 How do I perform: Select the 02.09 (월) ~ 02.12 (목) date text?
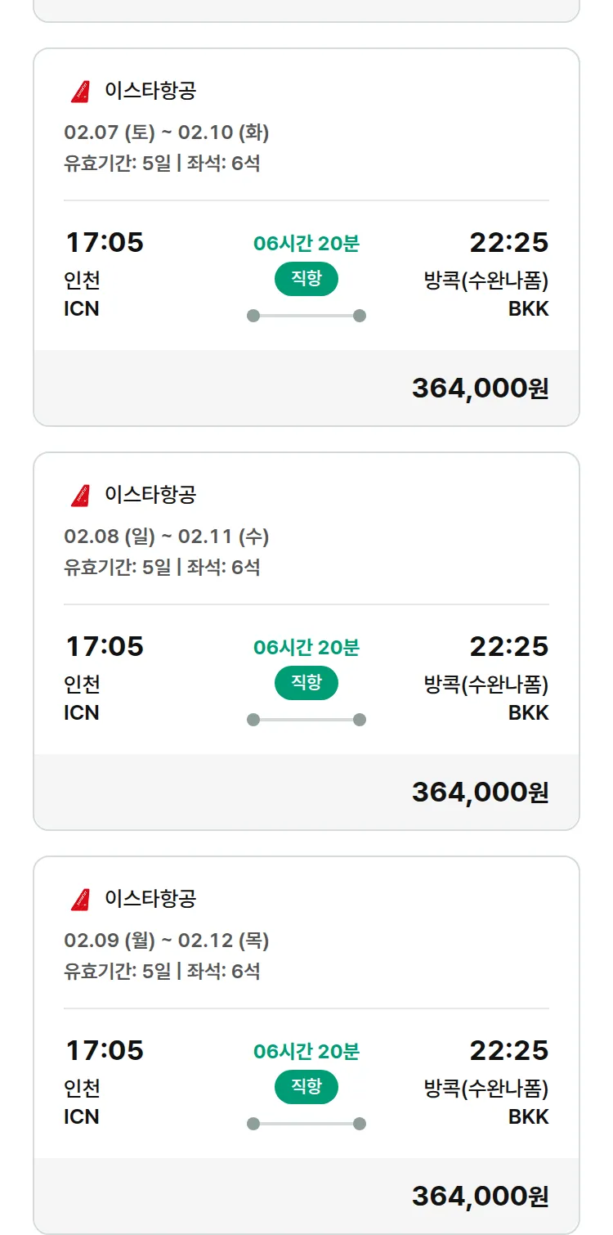pos(167,941)
